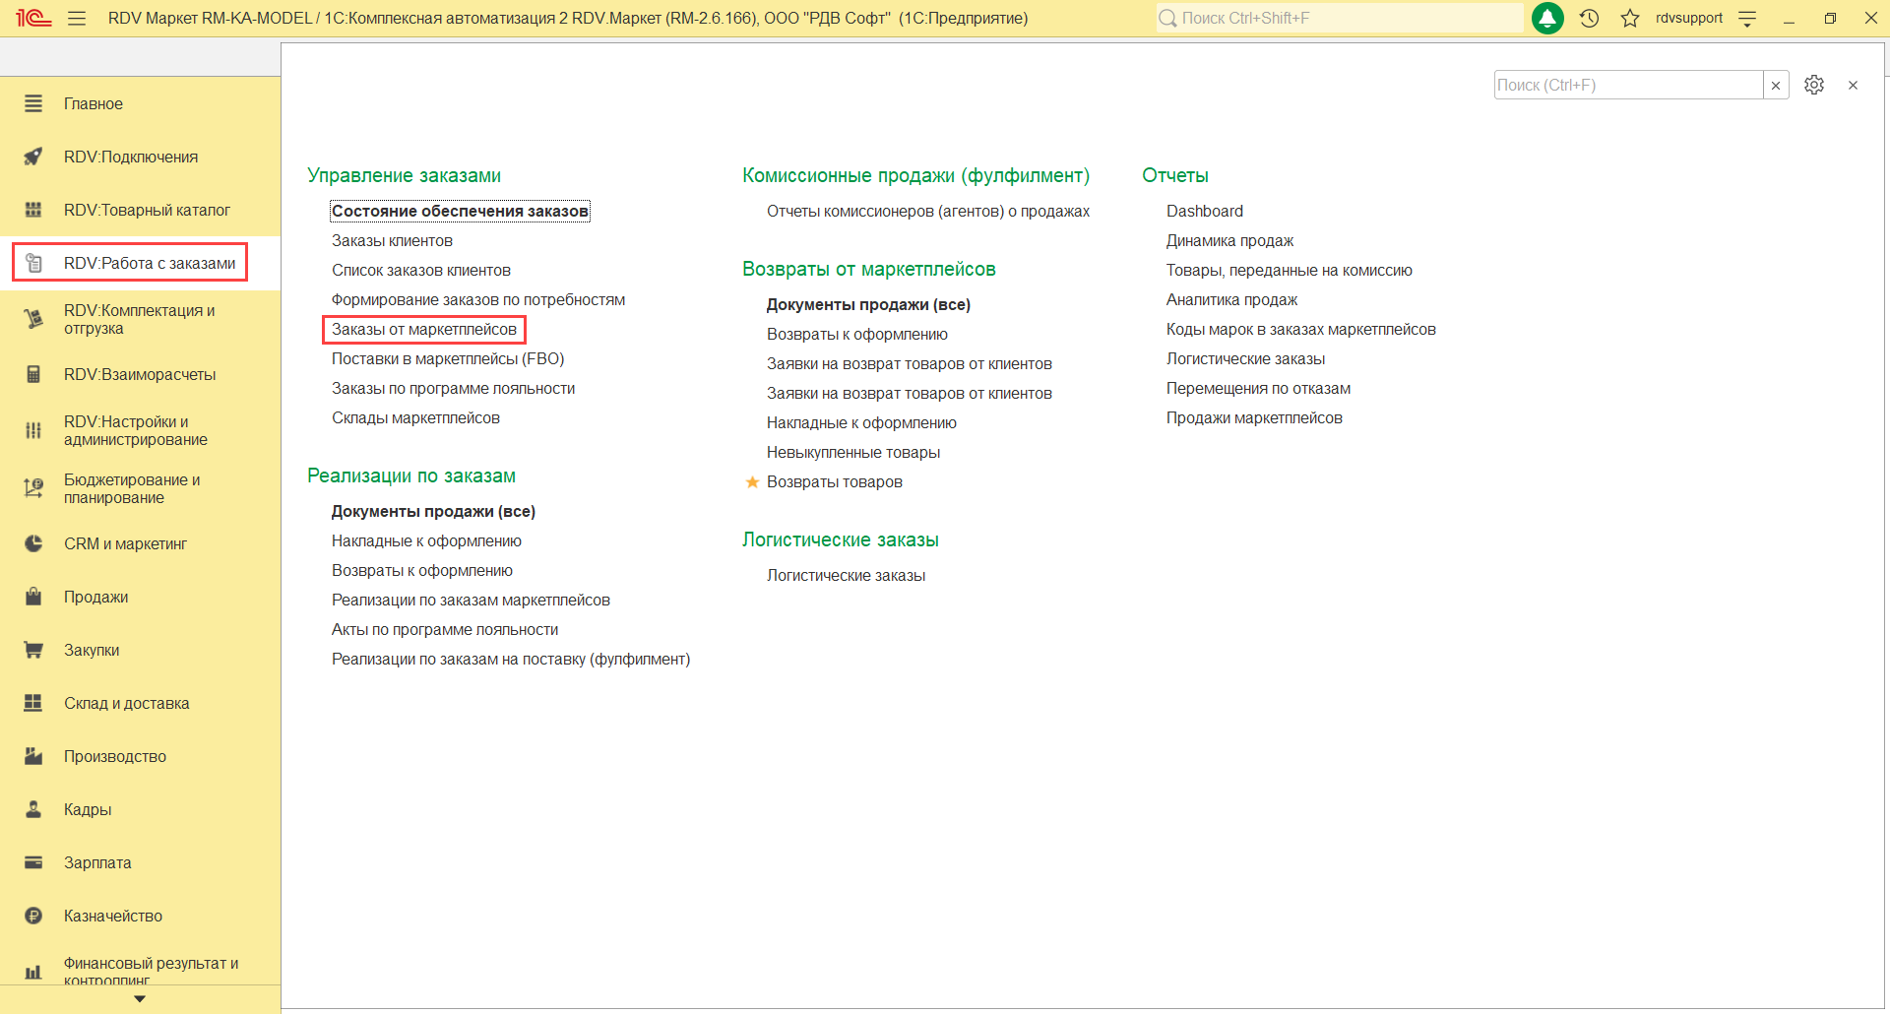Click the Зарплата card icon
Screen dimensions: 1890x1014
pos(33,862)
